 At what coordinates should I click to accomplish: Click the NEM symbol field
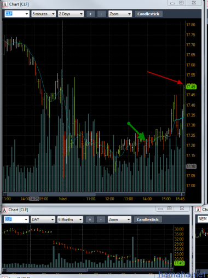click(203, 219)
